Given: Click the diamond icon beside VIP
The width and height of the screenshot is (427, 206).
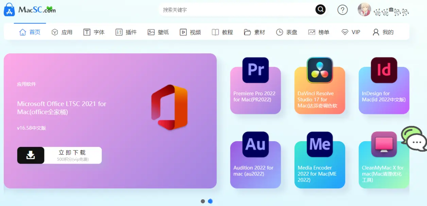Looking at the screenshot, I should pos(345,32).
